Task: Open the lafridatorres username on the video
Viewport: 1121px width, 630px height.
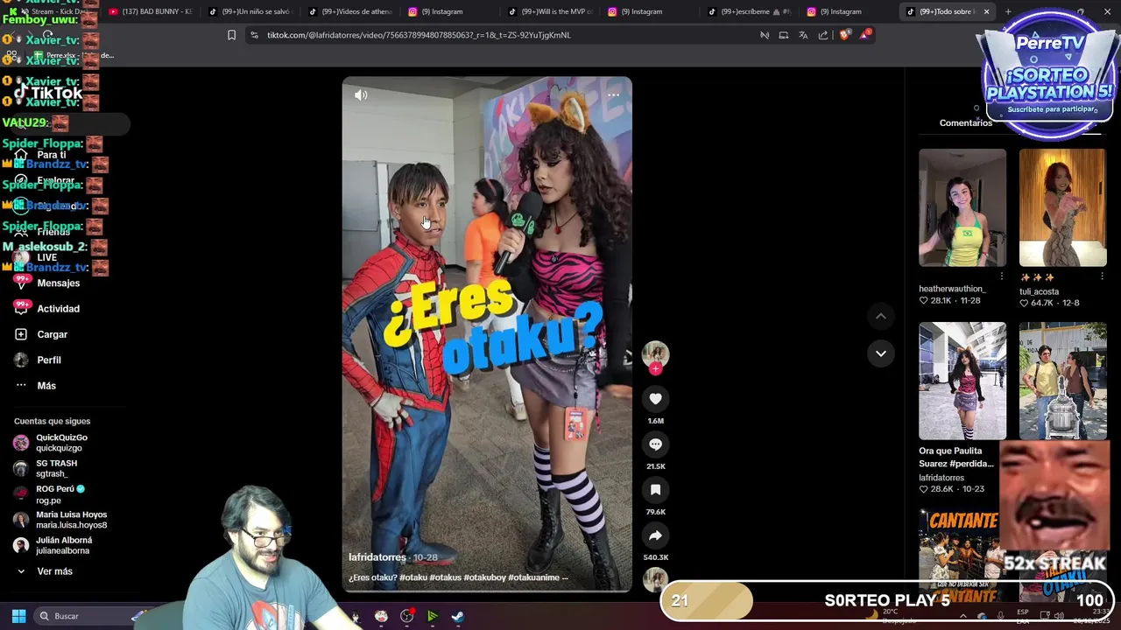Action: tap(377, 557)
